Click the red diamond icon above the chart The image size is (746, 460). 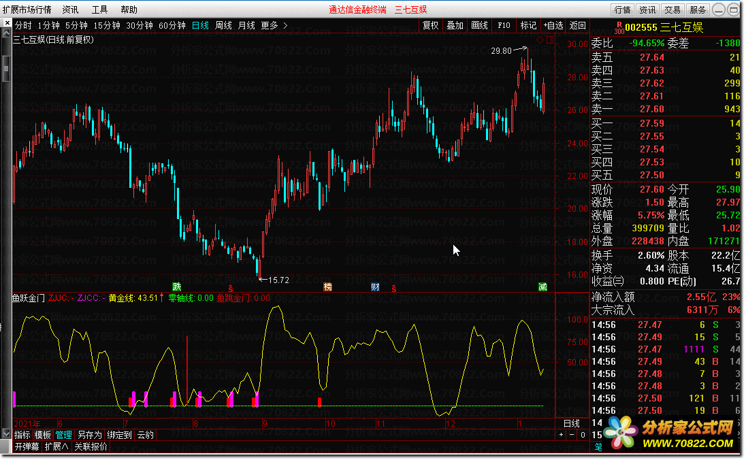(540, 40)
